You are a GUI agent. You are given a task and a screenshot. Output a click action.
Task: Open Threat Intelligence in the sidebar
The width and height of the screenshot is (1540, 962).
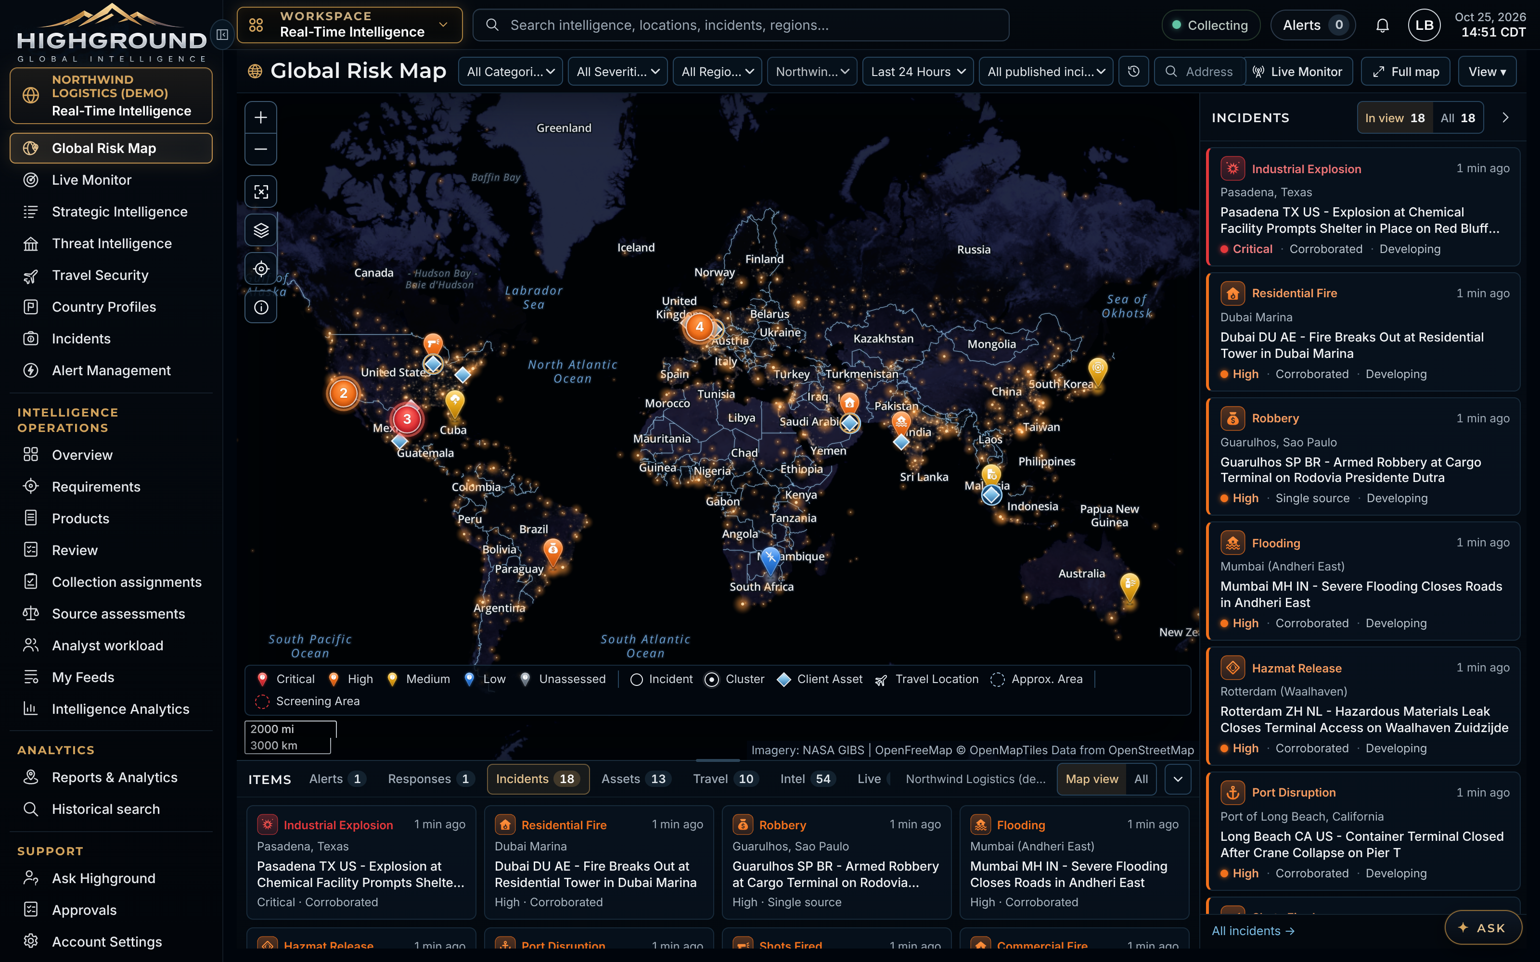111,243
